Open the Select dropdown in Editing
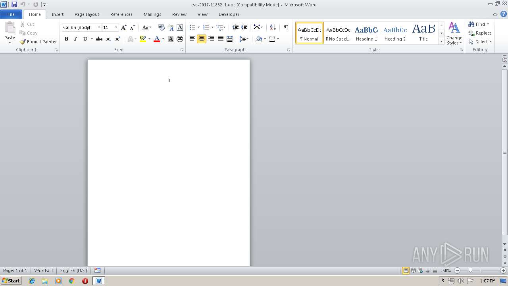Viewport: 508px width, 286px height. (480, 42)
